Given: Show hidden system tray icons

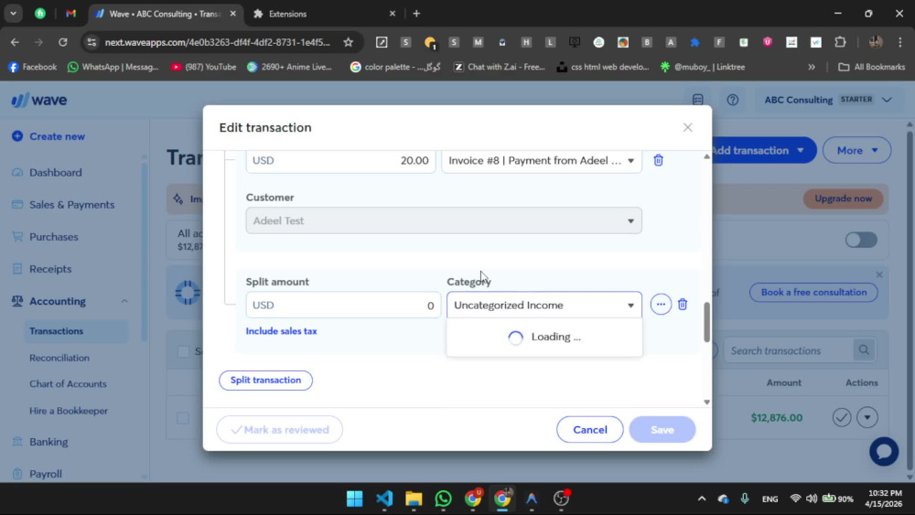Looking at the screenshot, I should click(x=702, y=499).
